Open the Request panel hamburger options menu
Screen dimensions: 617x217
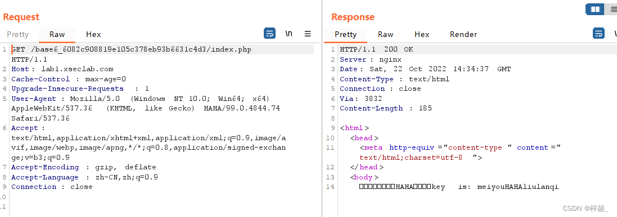(308, 34)
